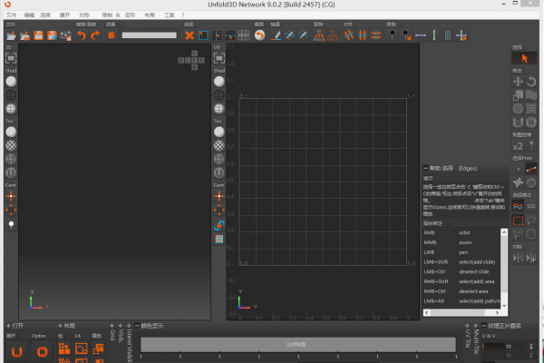Screen dimensions: 544x363
Task: Click the orange pack islands grid icon
Action: (64, 348)
